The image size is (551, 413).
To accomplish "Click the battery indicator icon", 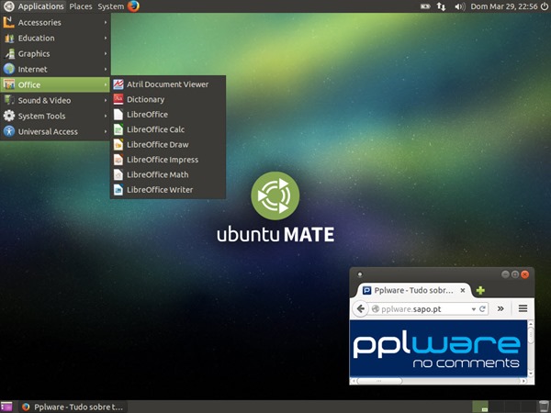I will 425,6.
